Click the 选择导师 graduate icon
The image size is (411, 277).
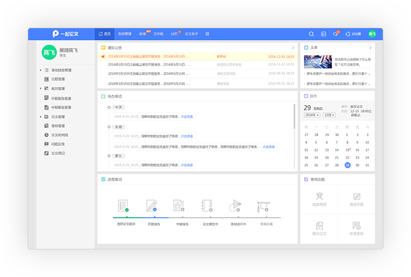(318, 197)
